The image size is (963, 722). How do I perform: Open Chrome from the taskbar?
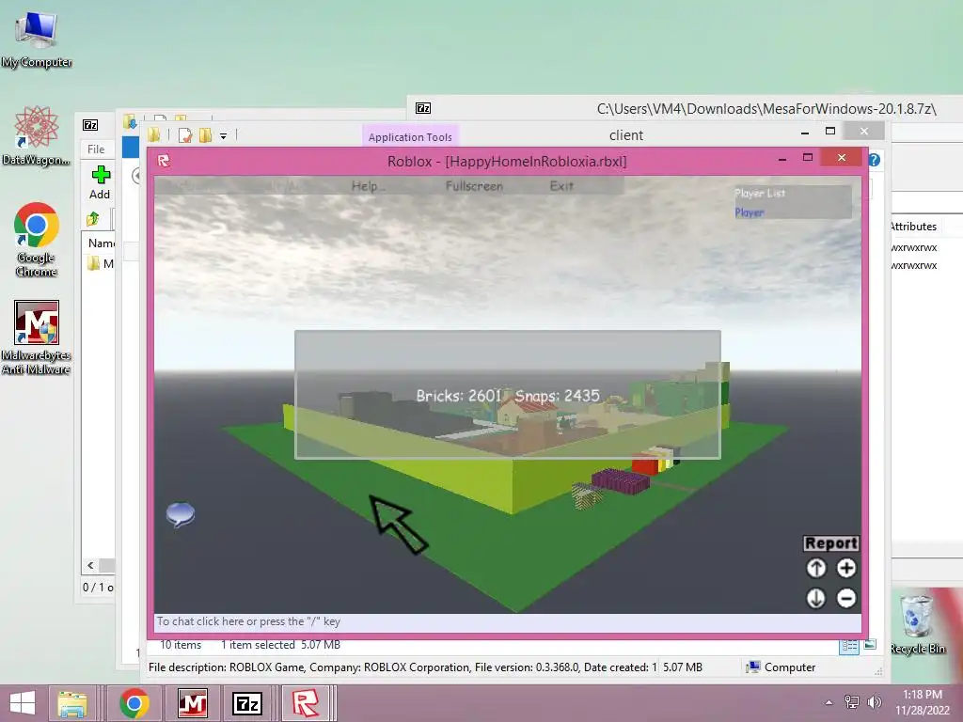click(134, 703)
